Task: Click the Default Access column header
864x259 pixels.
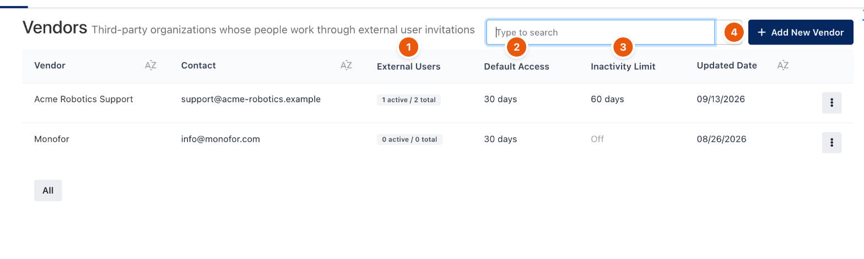Action: [516, 67]
